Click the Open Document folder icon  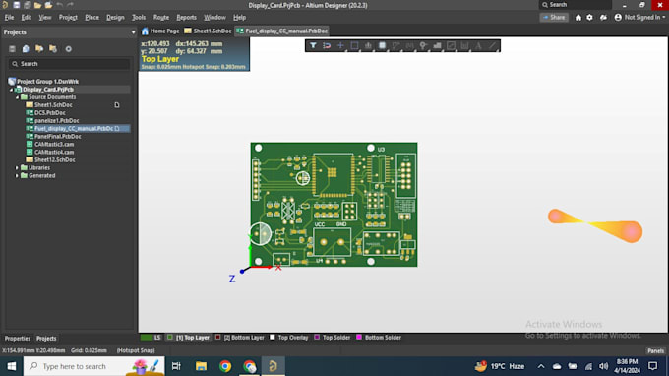point(37,5)
